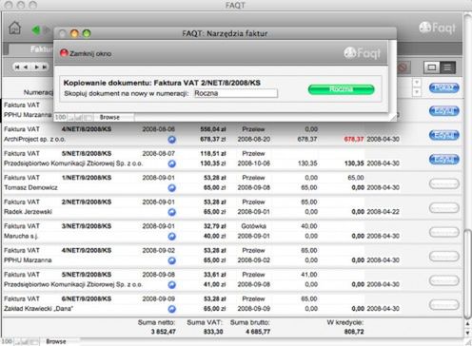This screenshot has width=472, height=346.
Task: Click the scroll down arrow at window bottom-right
Action: (x=467, y=333)
